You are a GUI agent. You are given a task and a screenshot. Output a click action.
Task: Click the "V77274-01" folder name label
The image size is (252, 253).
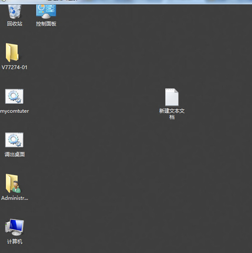coord(15,67)
